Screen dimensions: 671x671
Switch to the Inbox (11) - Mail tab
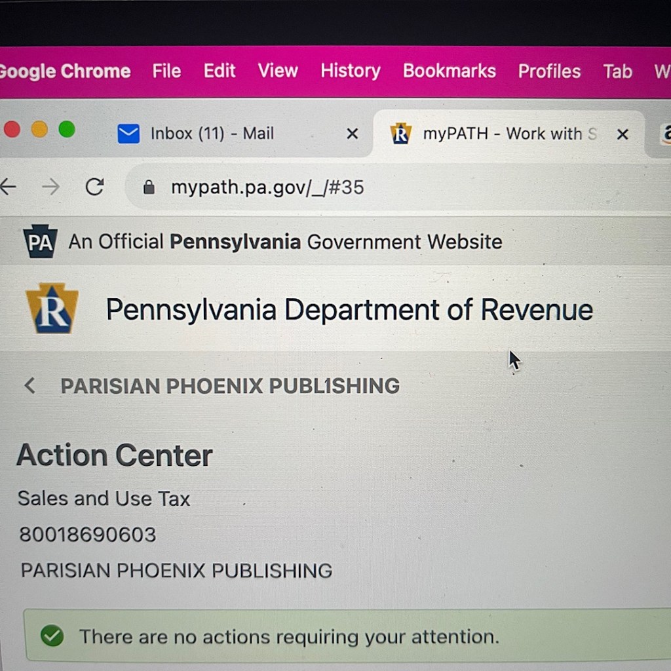click(212, 134)
